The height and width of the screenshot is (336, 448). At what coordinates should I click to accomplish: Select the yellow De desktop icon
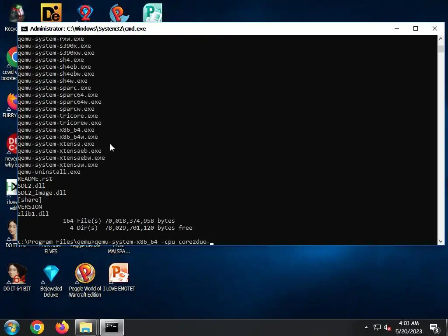click(51, 13)
